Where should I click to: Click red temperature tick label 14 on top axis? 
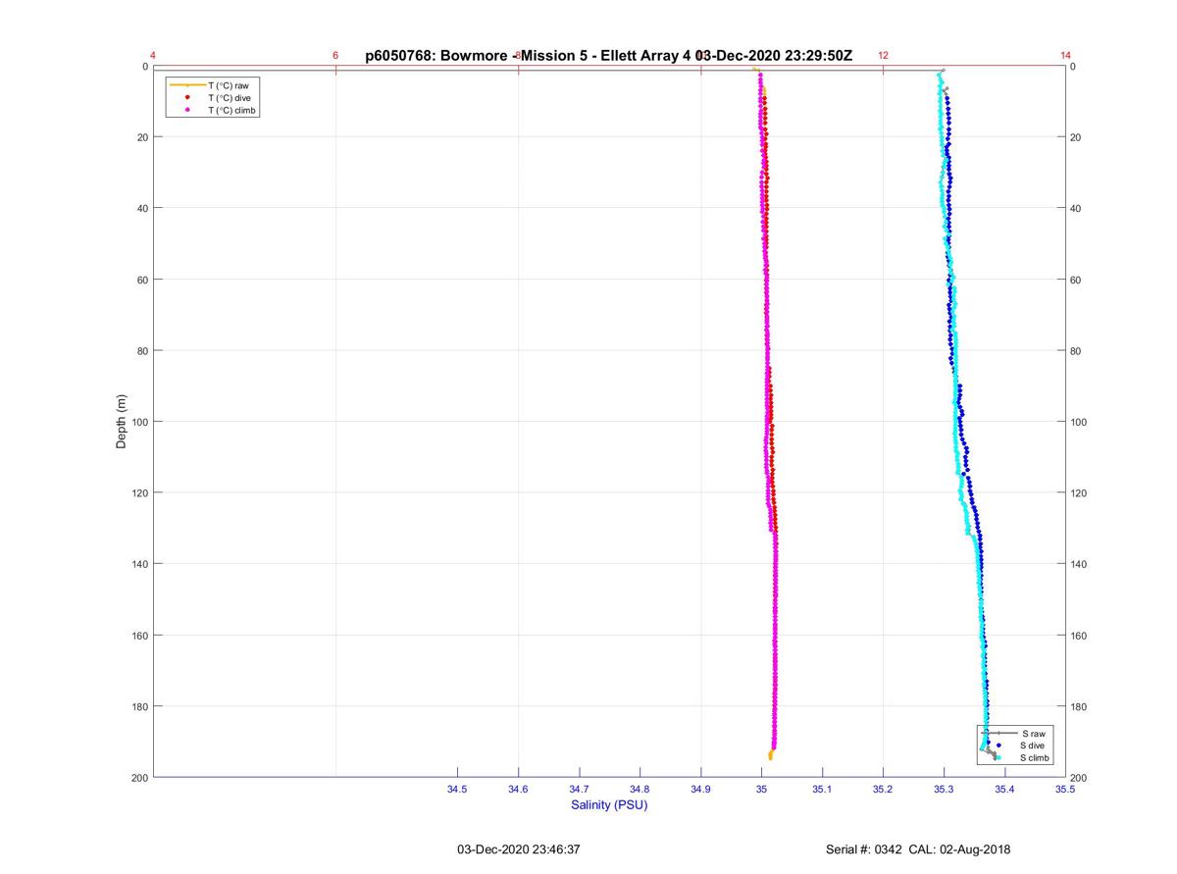click(1066, 56)
